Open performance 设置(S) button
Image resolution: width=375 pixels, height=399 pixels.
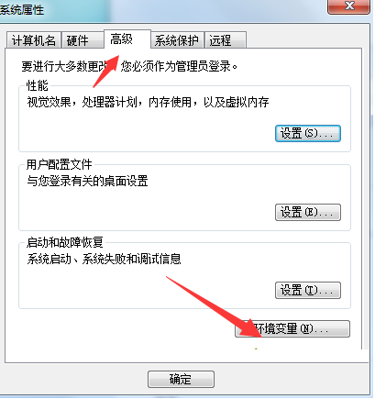[308, 133]
